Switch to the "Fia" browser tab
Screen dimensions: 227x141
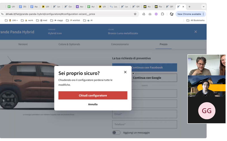pos(158,6)
